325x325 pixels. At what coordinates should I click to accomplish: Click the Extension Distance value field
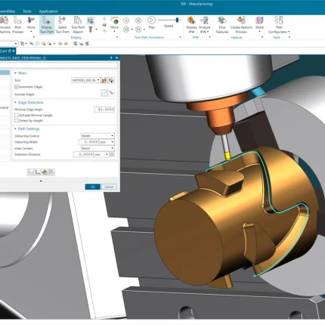point(83,154)
